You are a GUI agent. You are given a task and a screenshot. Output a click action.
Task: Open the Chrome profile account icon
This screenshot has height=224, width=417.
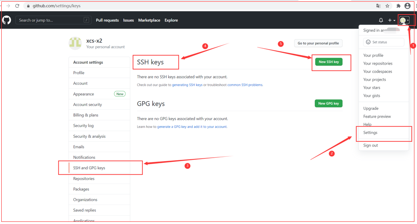[407, 6]
